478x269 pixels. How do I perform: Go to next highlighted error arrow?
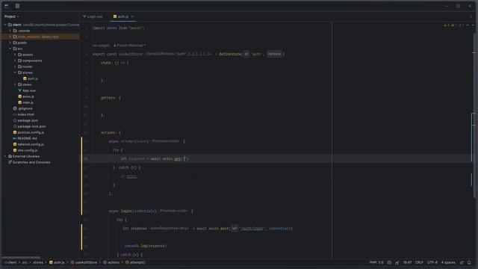[x=473, y=25]
